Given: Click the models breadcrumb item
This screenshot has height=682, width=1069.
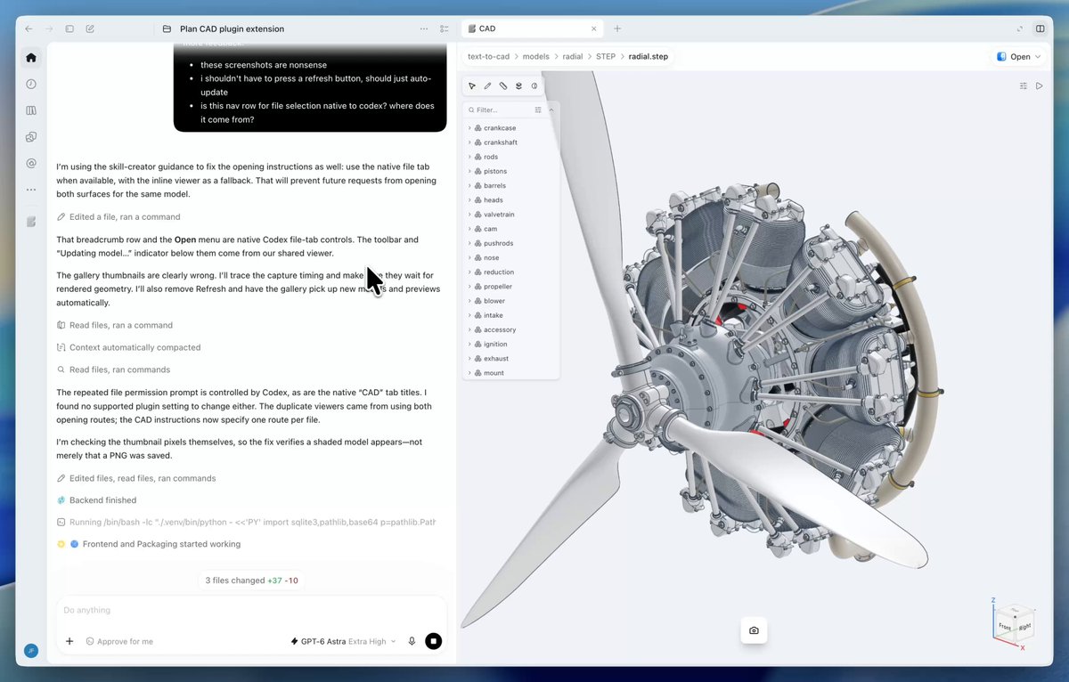Looking at the screenshot, I should 535,57.
